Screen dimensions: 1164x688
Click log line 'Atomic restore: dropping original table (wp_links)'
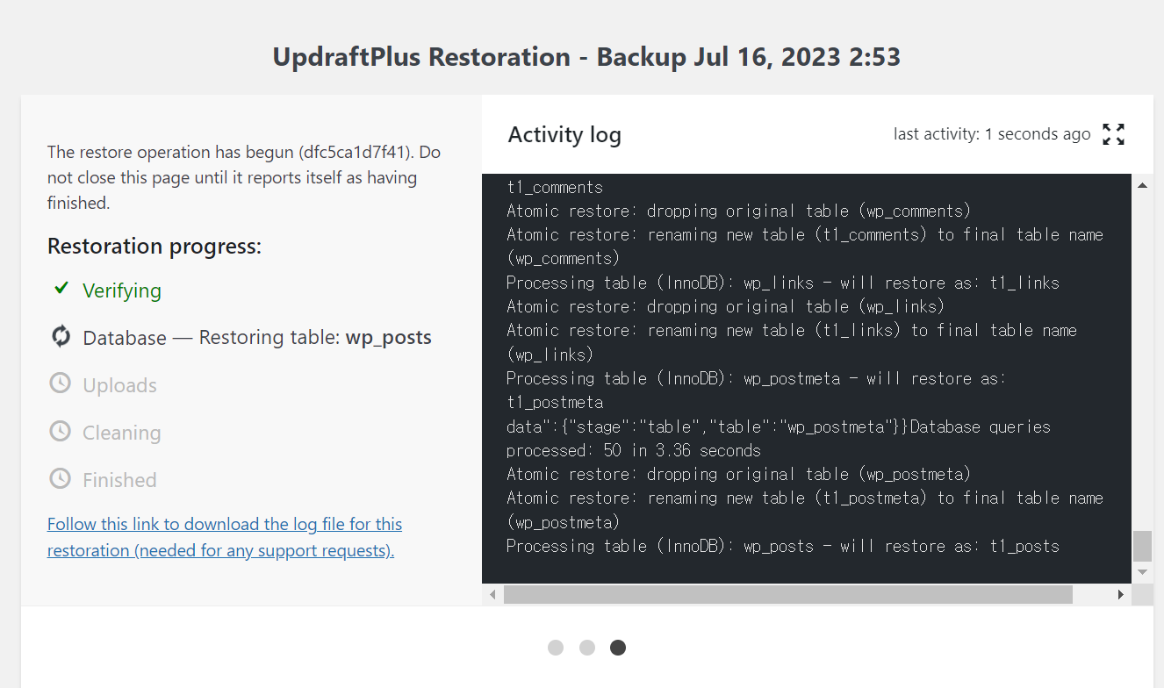click(725, 306)
